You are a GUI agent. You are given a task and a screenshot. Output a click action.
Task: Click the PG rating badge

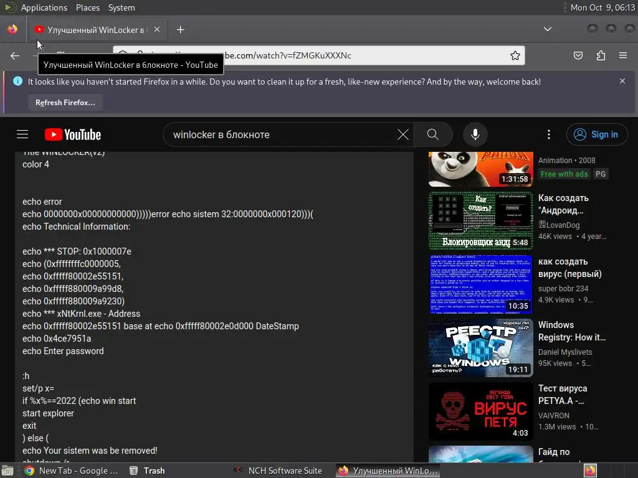click(601, 174)
